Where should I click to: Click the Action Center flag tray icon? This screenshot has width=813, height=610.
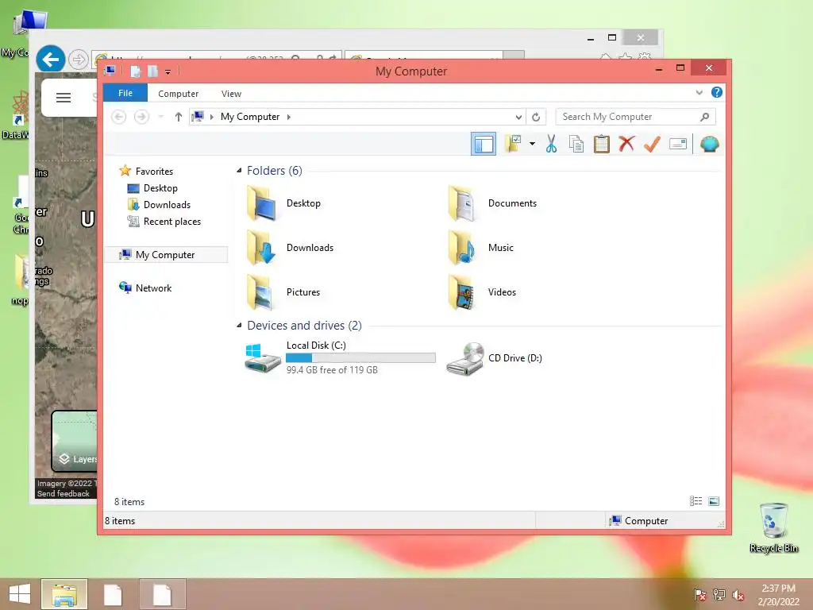(x=700, y=594)
